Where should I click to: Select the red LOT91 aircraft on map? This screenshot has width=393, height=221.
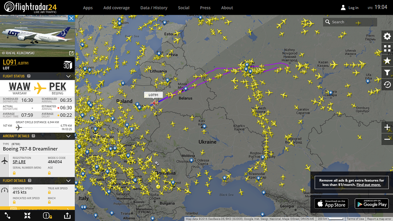point(154,103)
